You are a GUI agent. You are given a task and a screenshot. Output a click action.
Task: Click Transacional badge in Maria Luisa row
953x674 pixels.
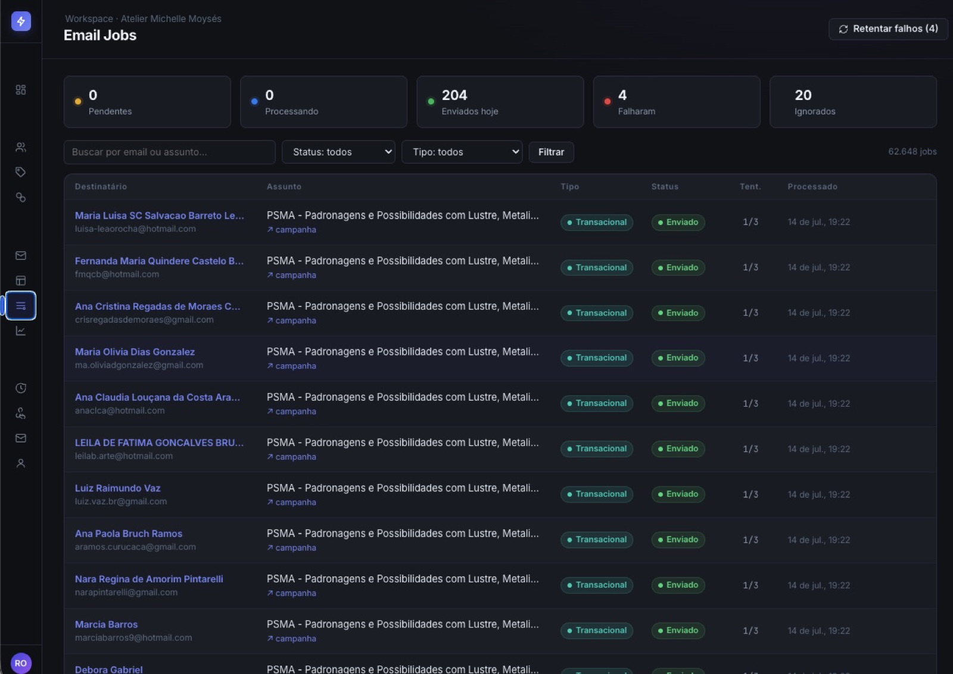click(597, 222)
